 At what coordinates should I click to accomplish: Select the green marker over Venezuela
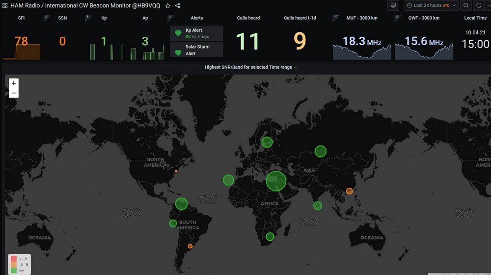click(x=181, y=204)
